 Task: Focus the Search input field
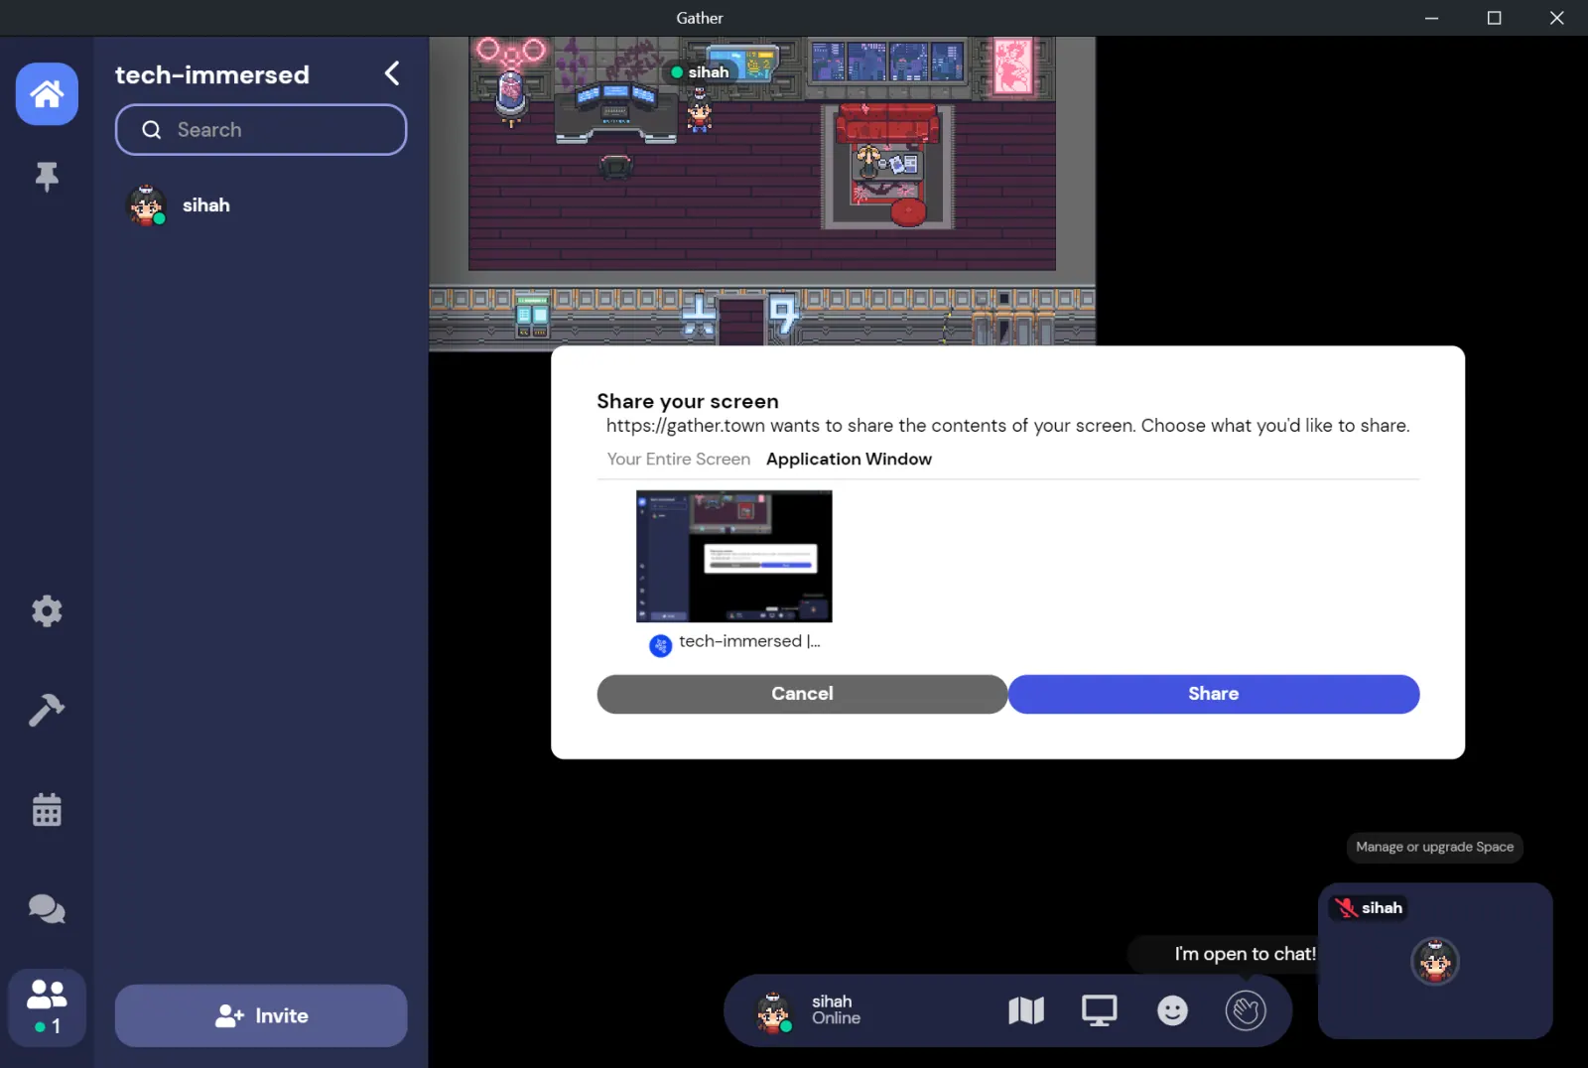click(261, 130)
